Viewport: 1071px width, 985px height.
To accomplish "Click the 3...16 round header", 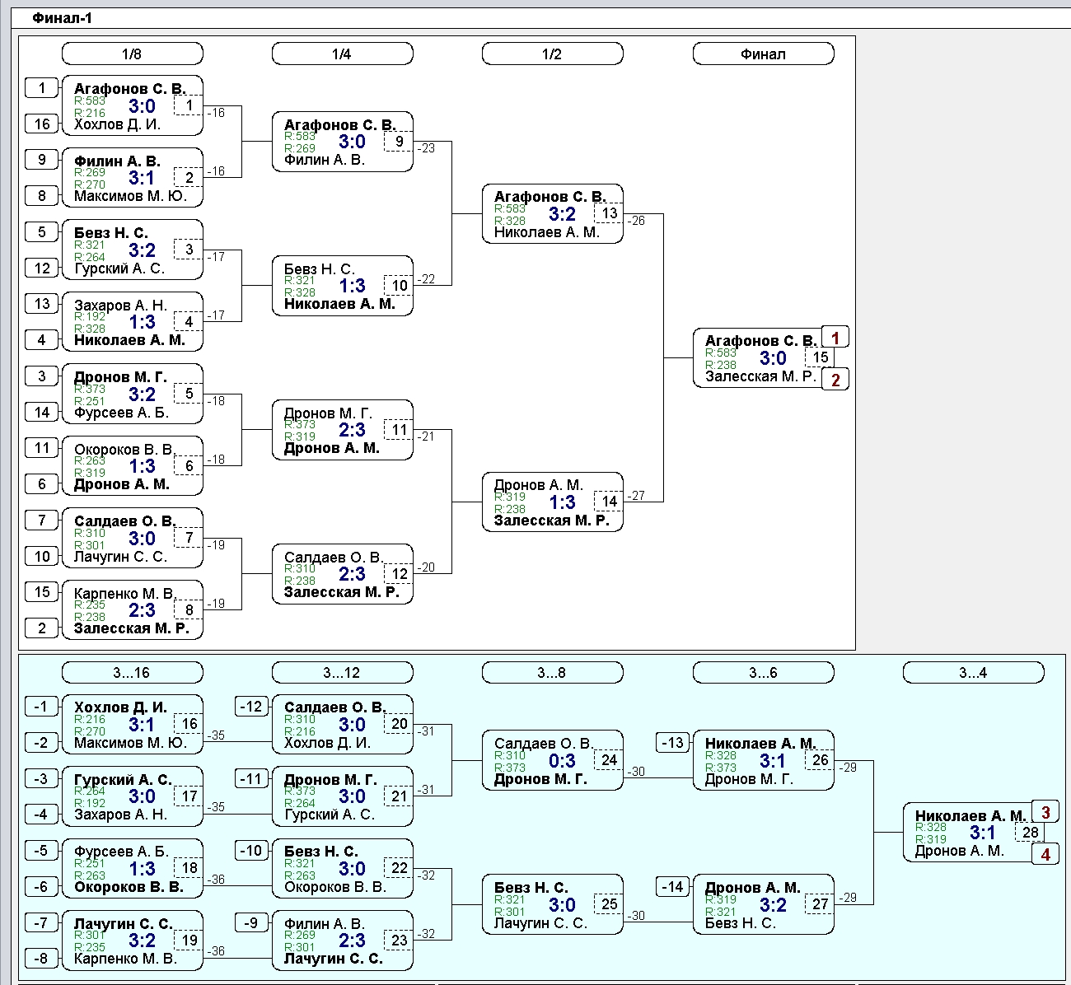I will (x=132, y=673).
